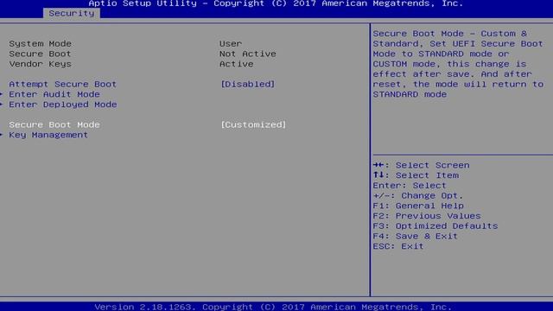The image size is (553, 311).
Task: Click the Select Screen arrows hint
Action: point(421,165)
